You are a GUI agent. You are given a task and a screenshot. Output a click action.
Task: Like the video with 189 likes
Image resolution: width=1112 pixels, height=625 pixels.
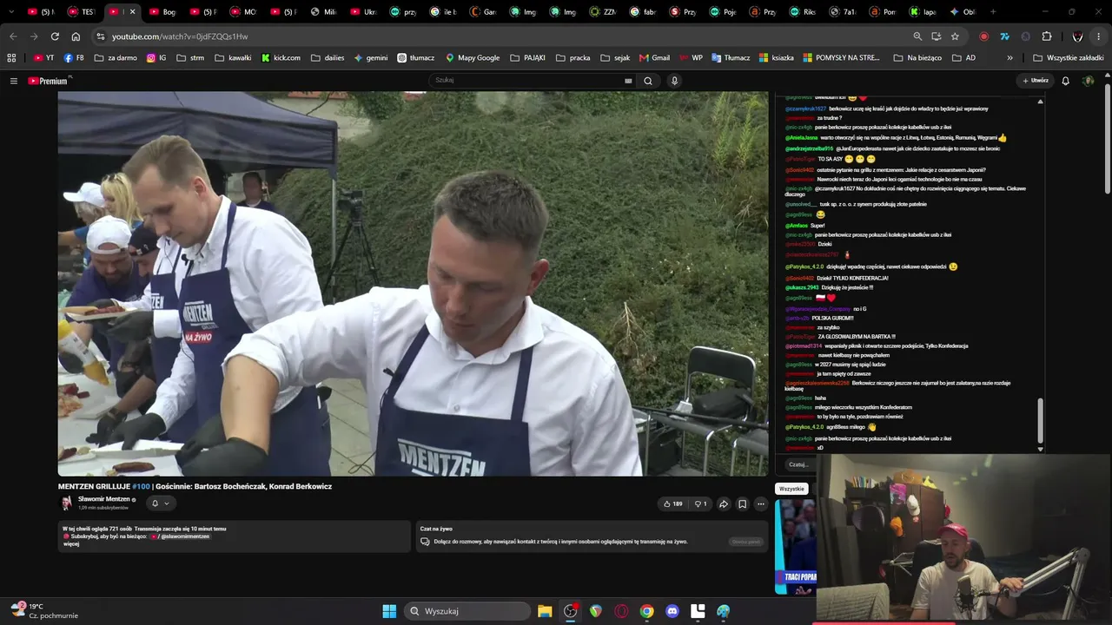tap(673, 503)
